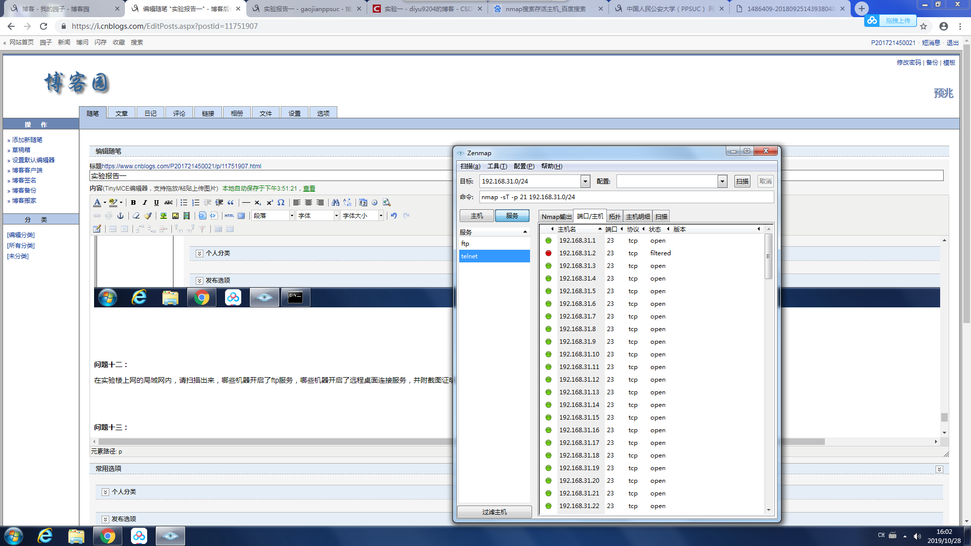The image size is (971, 546).
Task: Expand the 常用选项 section chevron
Action: pyautogui.click(x=939, y=469)
